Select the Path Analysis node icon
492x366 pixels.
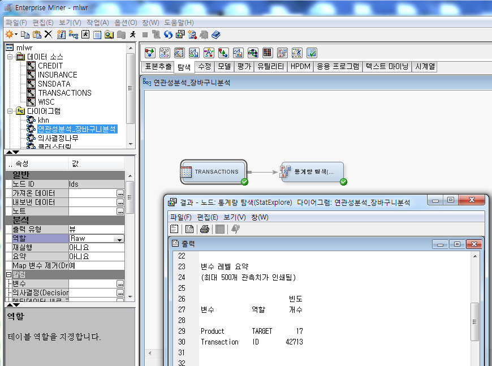coord(253,53)
